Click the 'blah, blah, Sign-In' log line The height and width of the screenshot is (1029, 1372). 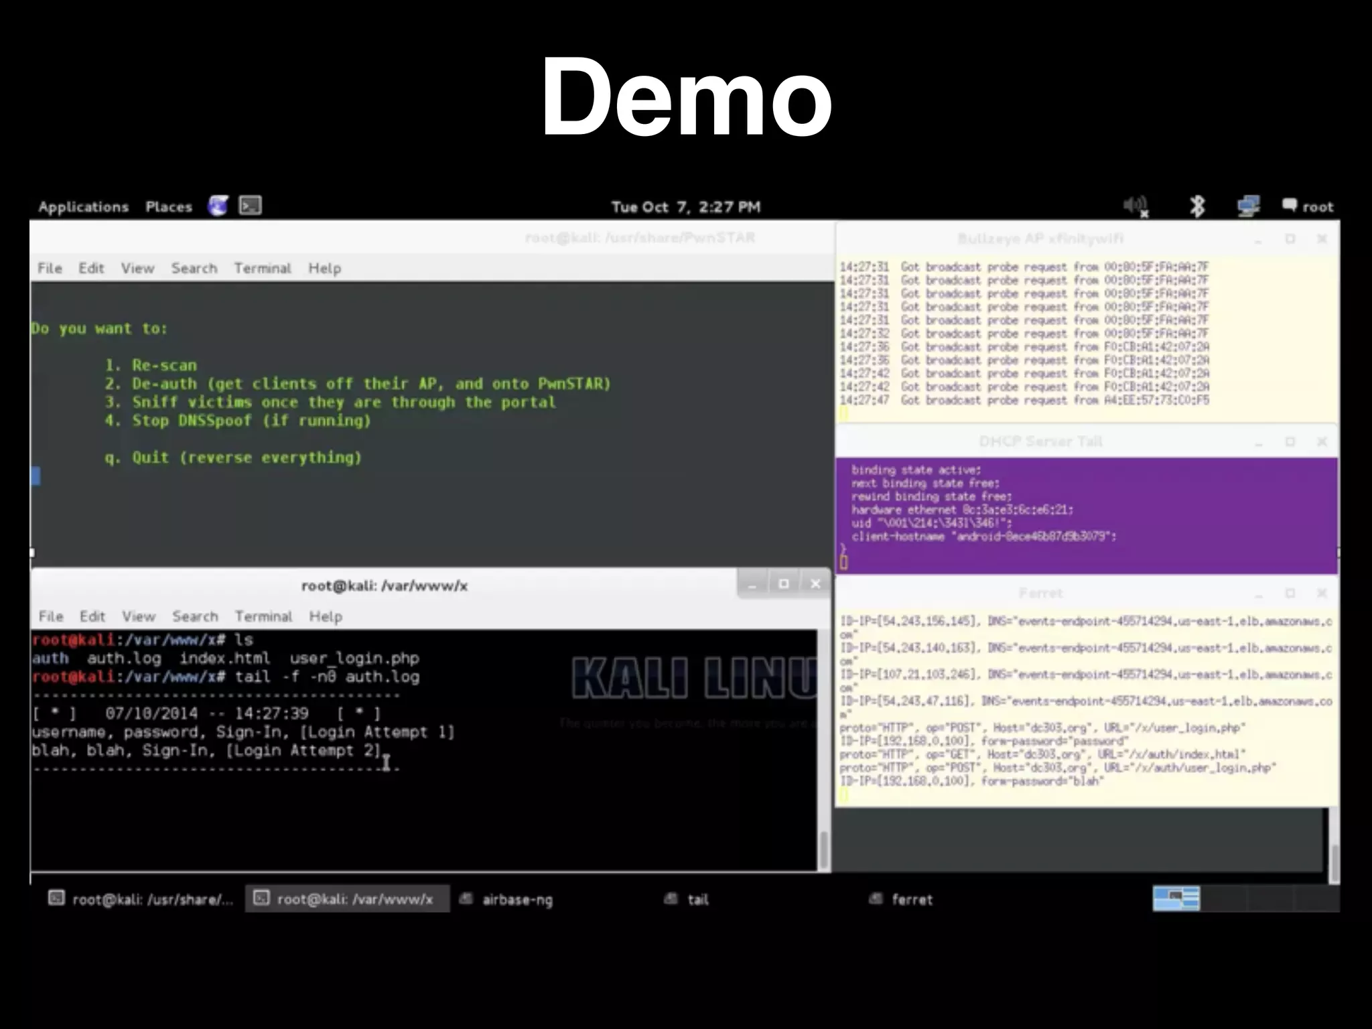coord(207,750)
